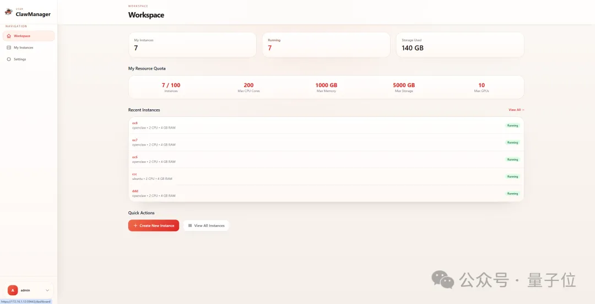This screenshot has width=595, height=304.
Task: Click the ClawManager logo icon
Action: pos(8,12)
